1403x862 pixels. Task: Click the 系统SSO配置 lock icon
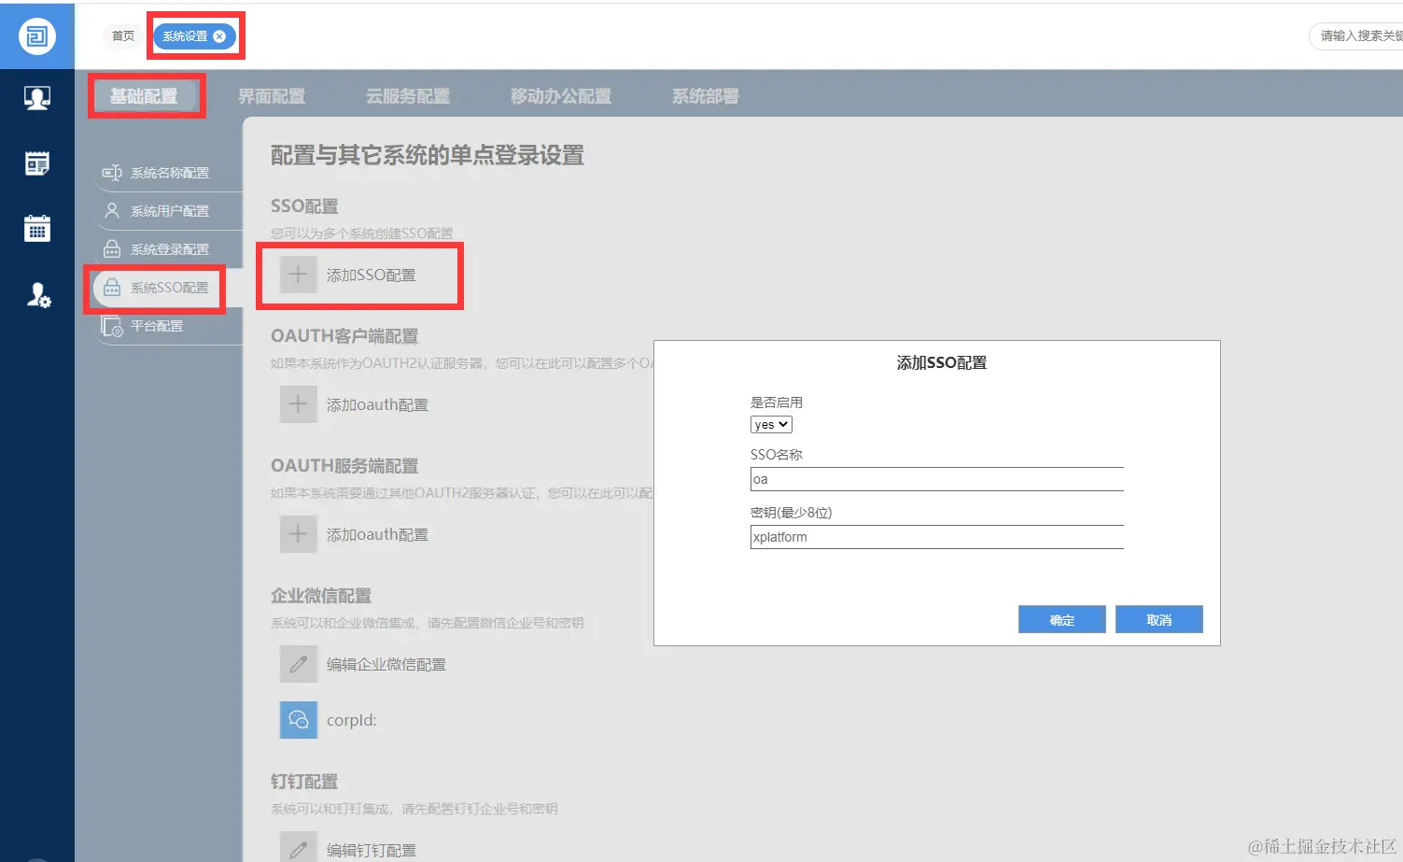pyautogui.click(x=112, y=287)
